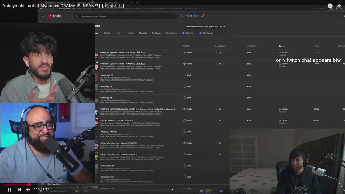Switch to the Shorts tab
The image size is (345, 194).
tap(107, 33)
